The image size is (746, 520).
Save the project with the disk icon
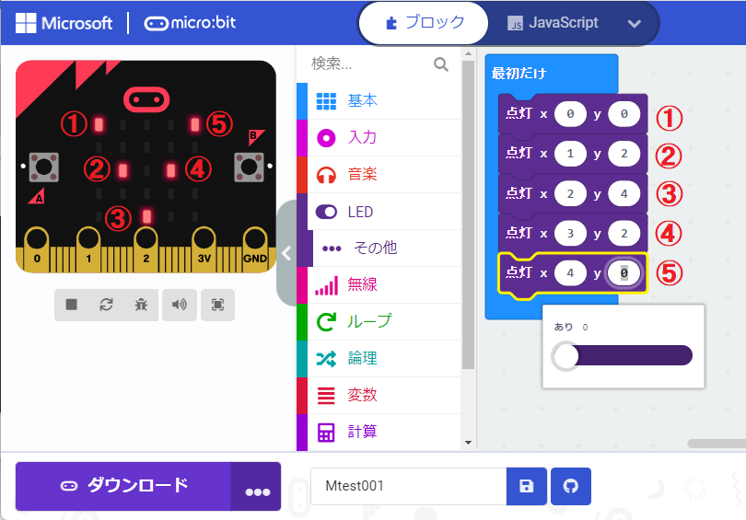click(527, 486)
